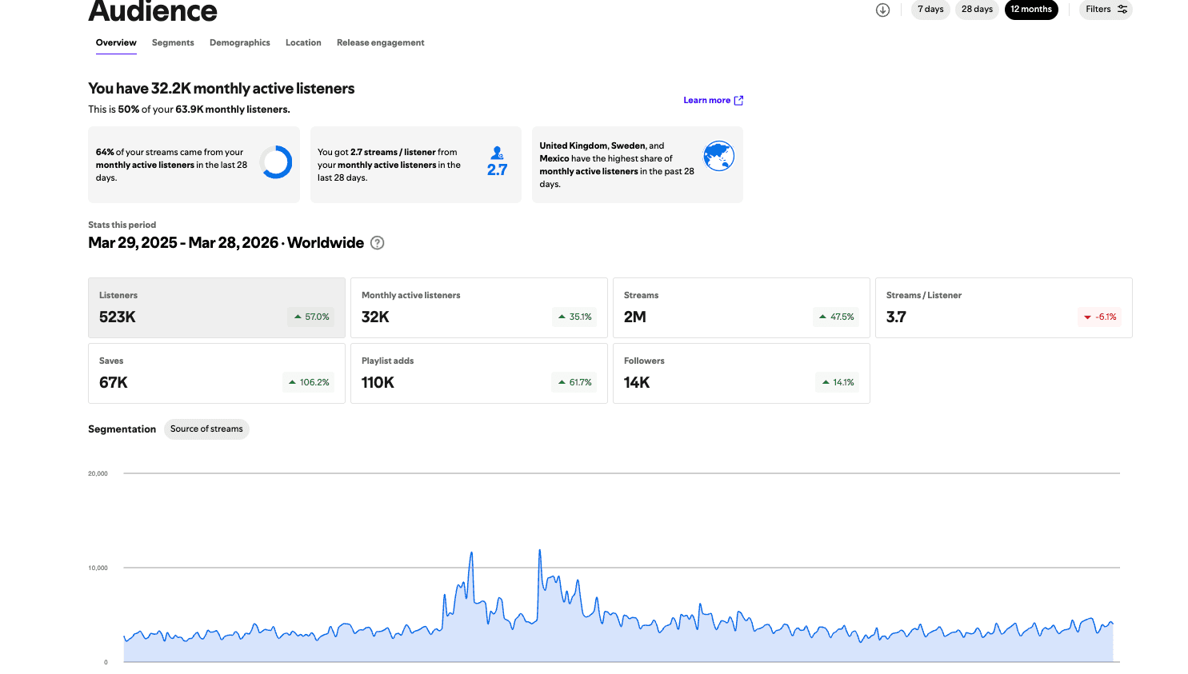Click the 64% donut chart icon

coord(276,162)
